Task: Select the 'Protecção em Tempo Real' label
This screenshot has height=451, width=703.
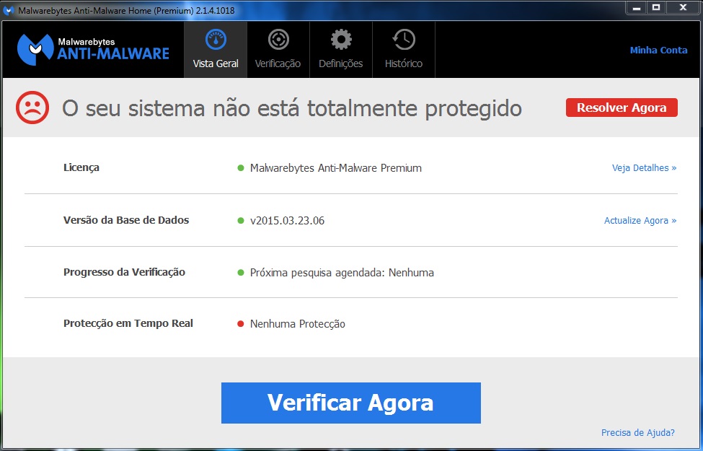Action: point(128,323)
